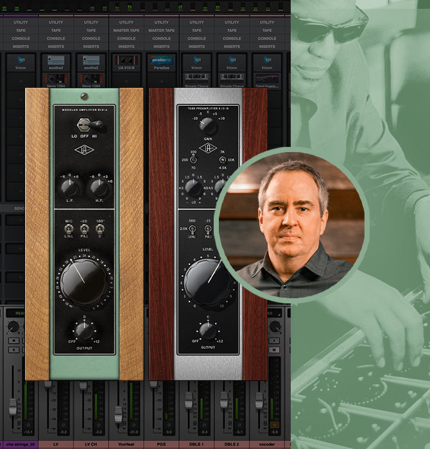This screenshot has height=449, width=430.
Task: Flip the LO OFF HI switch on the 610-A
Action: 84,126
